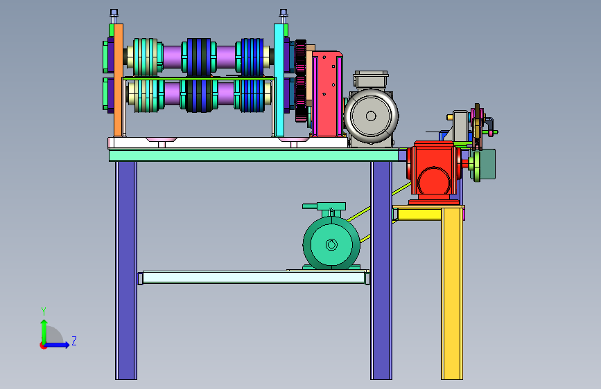Select the pink-red gear housing beside the gear

click(x=327, y=94)
